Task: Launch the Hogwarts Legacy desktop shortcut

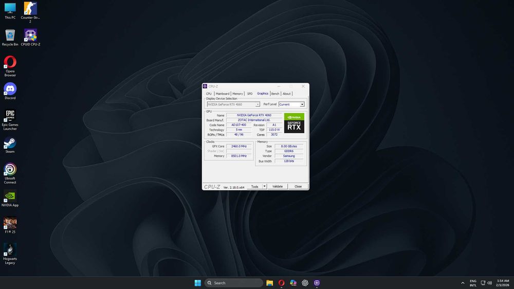Action: (x=10, y=254)
